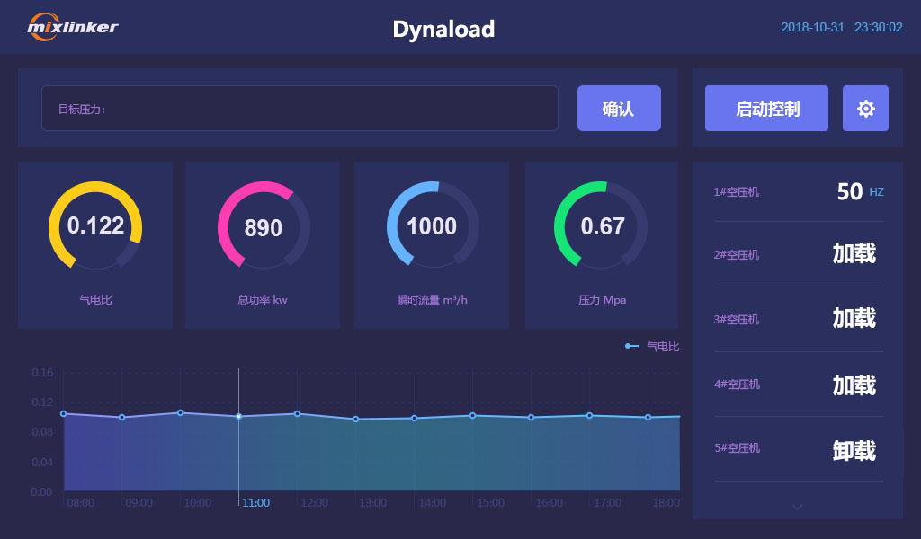Open settings with the gear icon
The width and height of the screenshot is (921, 539).
click(865, 109)
